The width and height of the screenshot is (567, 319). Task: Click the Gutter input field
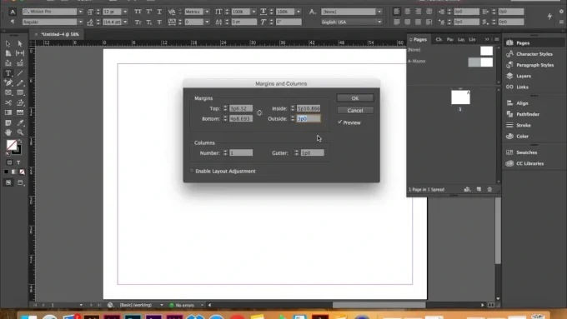click(x=313, y=152)
